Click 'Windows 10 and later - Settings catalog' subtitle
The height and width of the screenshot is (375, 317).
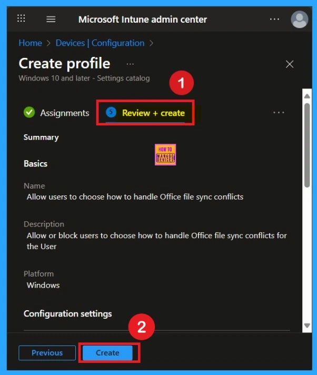84,78
